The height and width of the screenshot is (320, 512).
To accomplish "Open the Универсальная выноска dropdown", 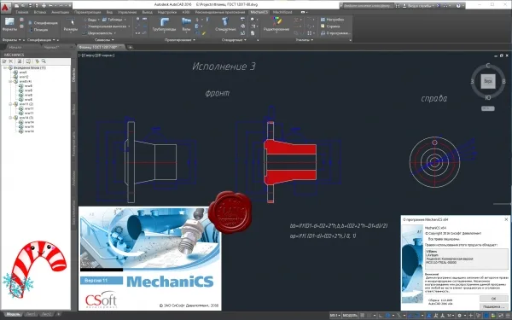I will click(106, 26).
